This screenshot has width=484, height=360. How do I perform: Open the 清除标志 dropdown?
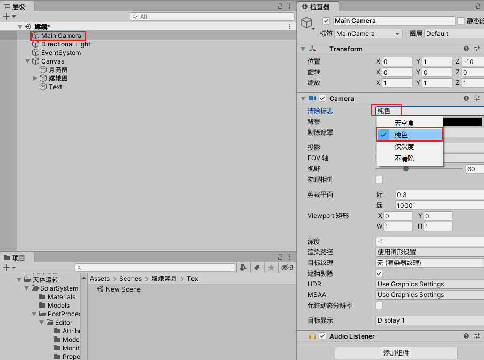tap(429, 111)
